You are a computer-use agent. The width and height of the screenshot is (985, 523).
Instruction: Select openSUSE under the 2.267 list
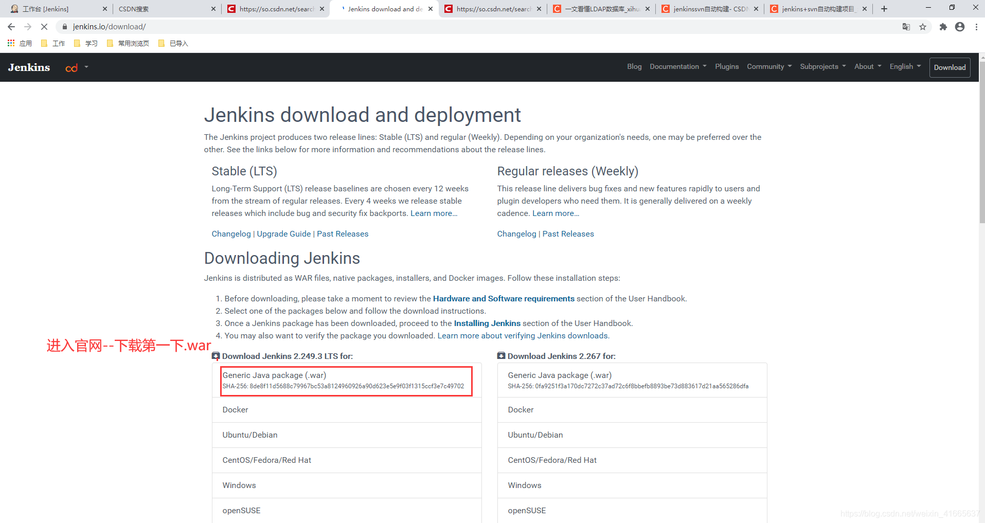tap(632, 511)
